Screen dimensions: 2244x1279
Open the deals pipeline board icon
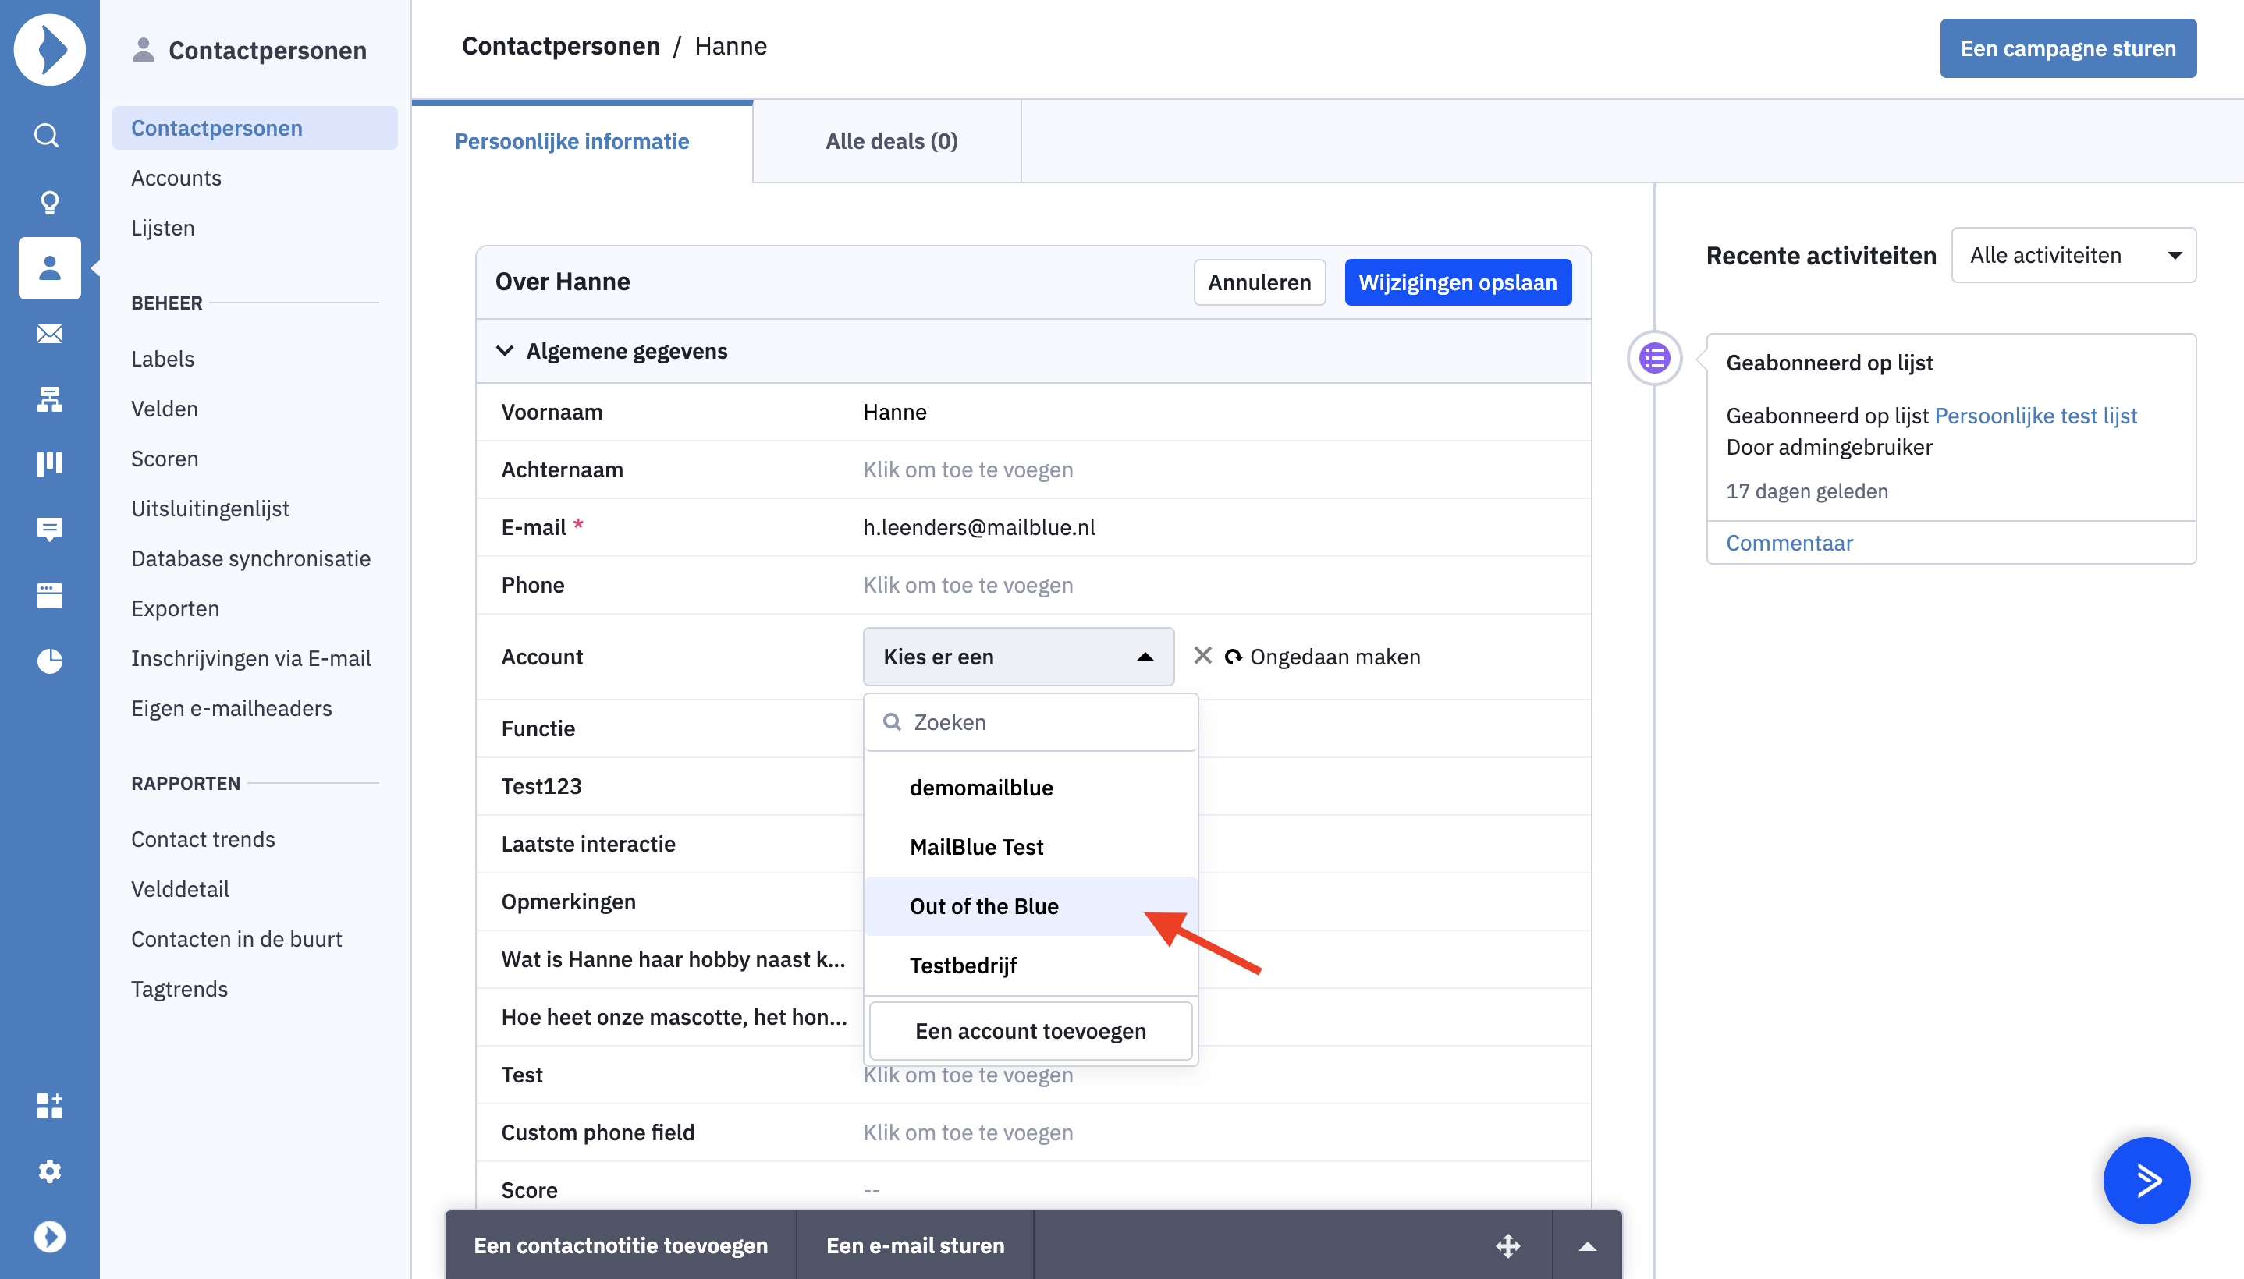tap(49, 464)
